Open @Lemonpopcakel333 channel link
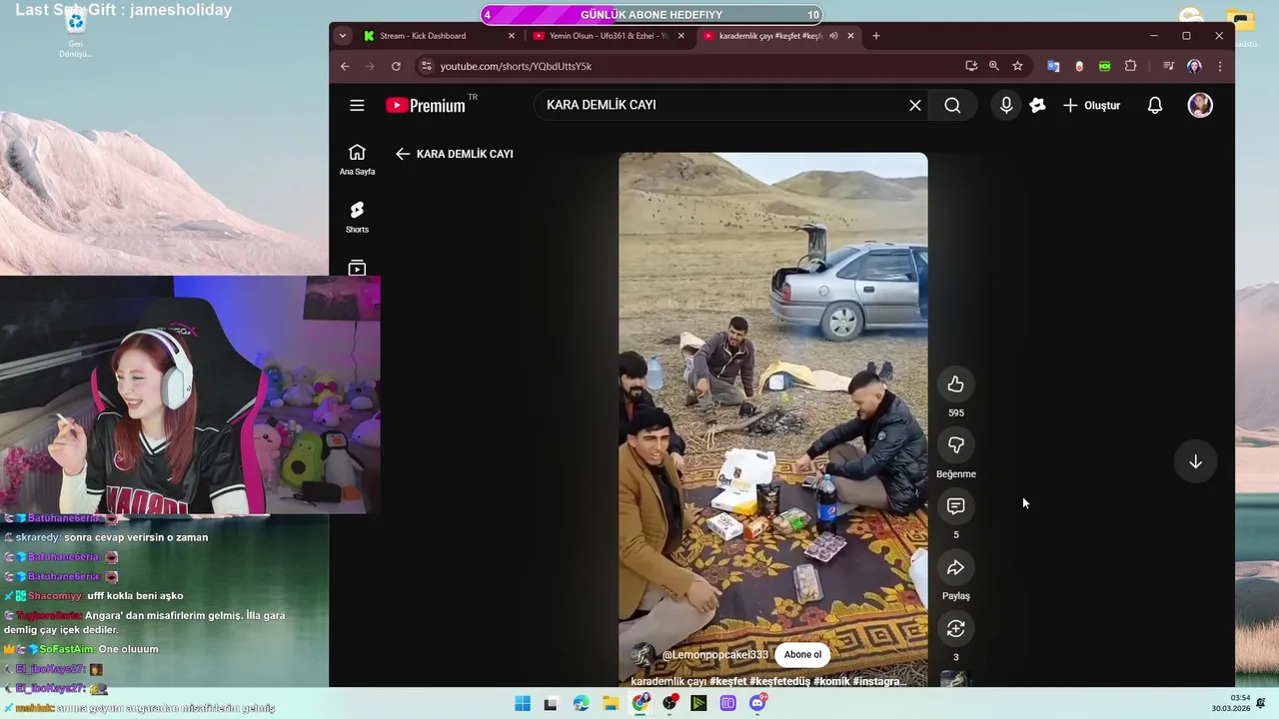Screen dimensions: 1279x719 715,655
